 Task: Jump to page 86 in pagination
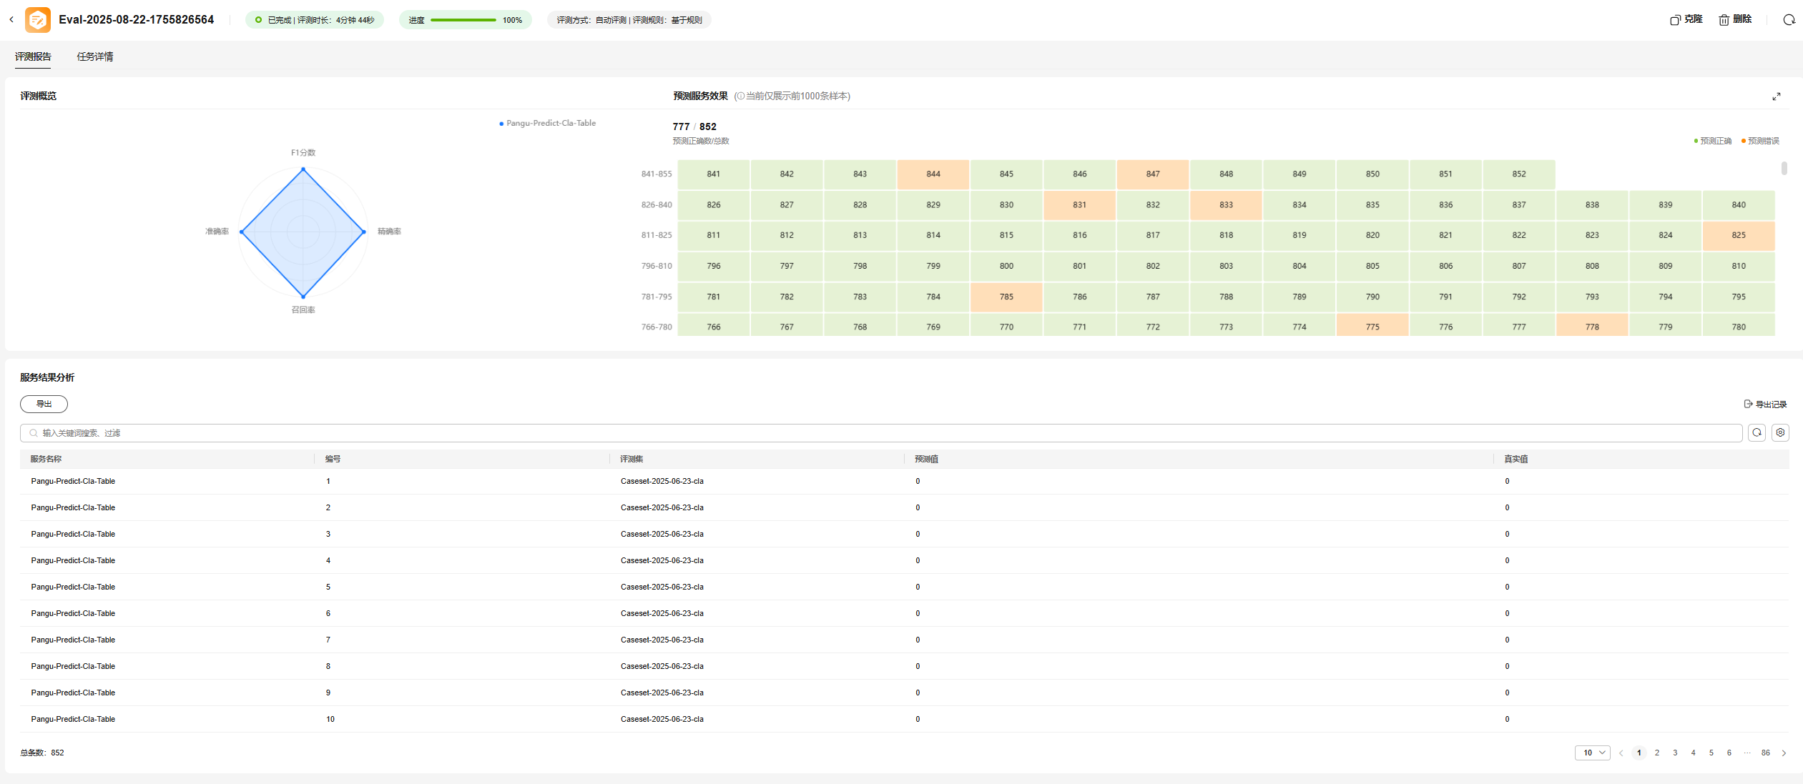[x=1765, y=753]
